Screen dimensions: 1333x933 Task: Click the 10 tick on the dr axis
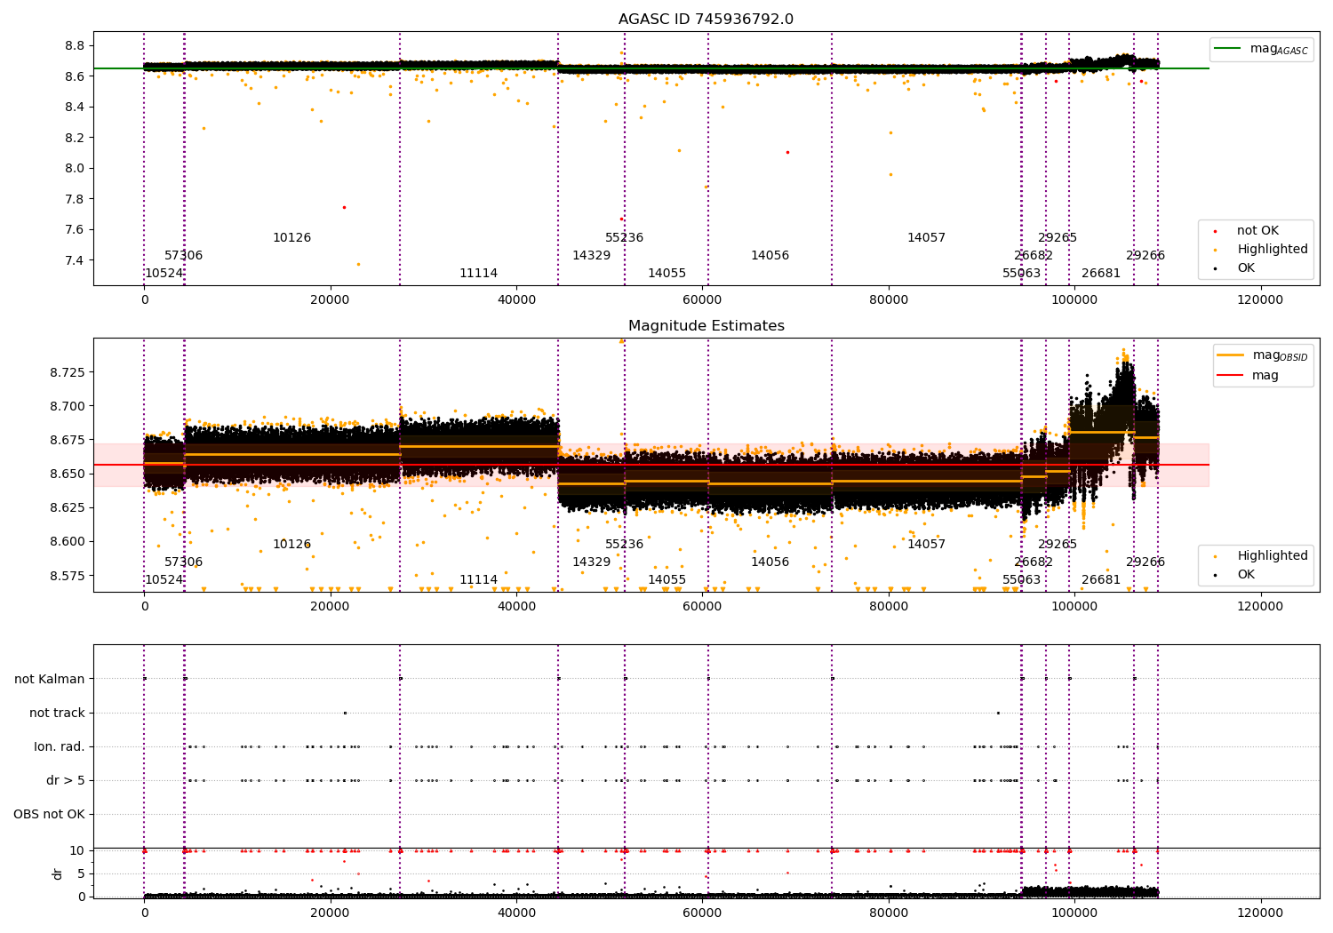tap(77, 850)
